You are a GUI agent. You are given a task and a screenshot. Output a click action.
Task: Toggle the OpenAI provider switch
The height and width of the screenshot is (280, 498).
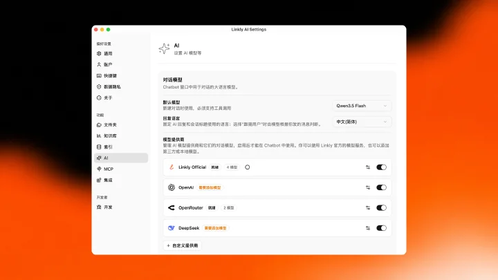381,187
